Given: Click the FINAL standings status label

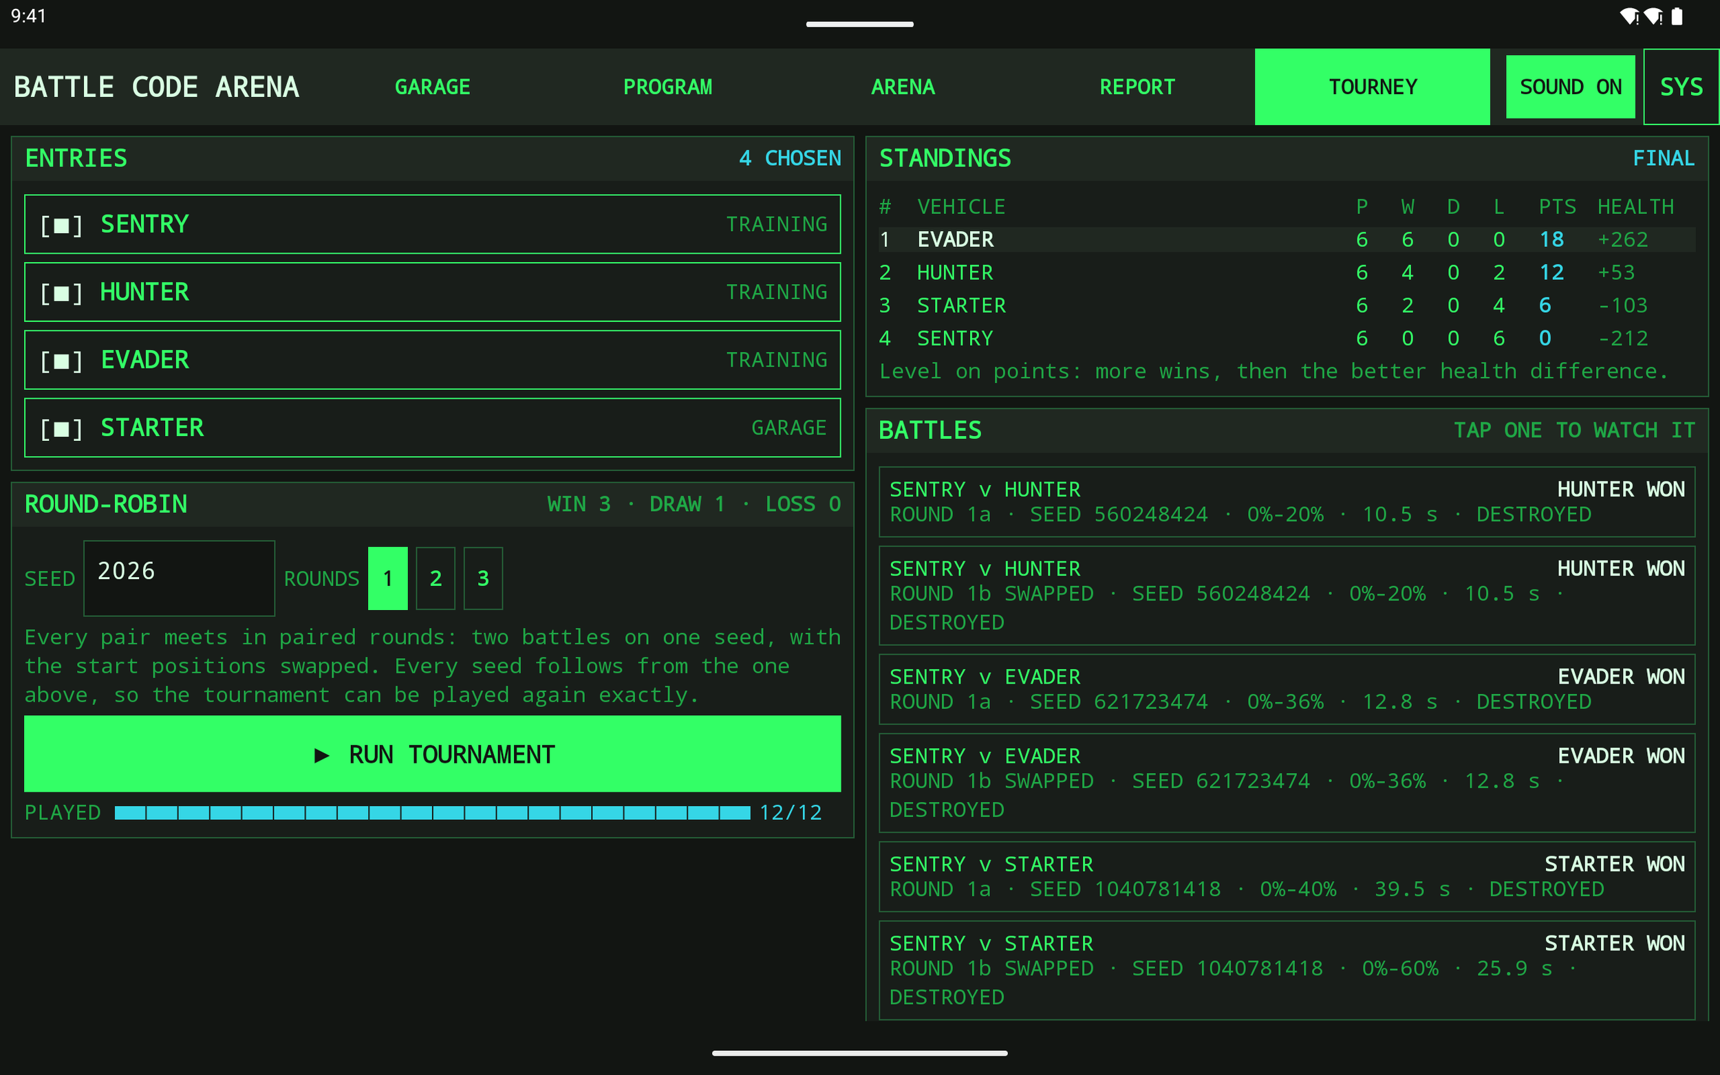Looking at the screenshot, I should (x=1664, y=158).
